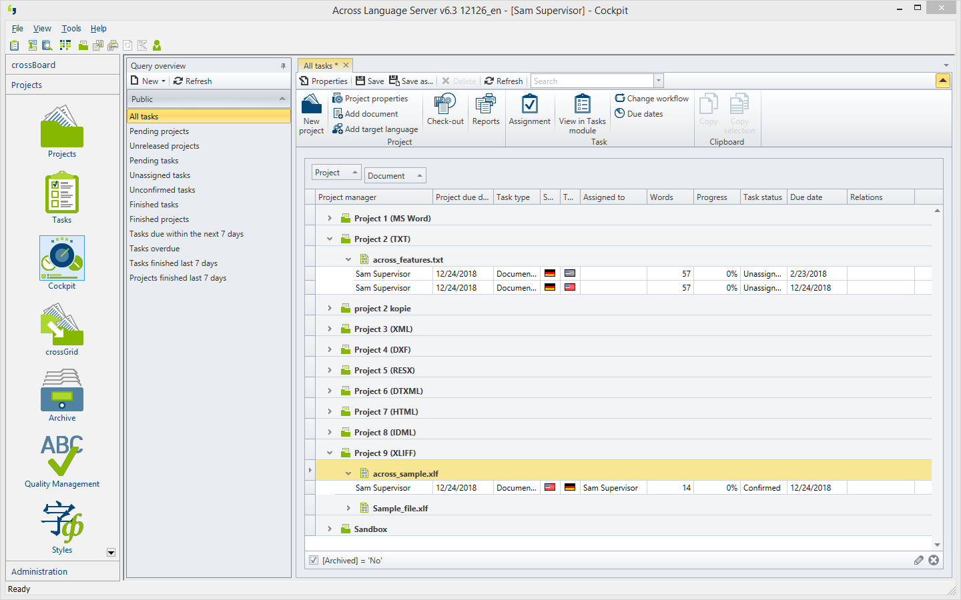Toggle the Archived filter checkbox
Viewport: 961px width, 600px height.
pos(314,561)
